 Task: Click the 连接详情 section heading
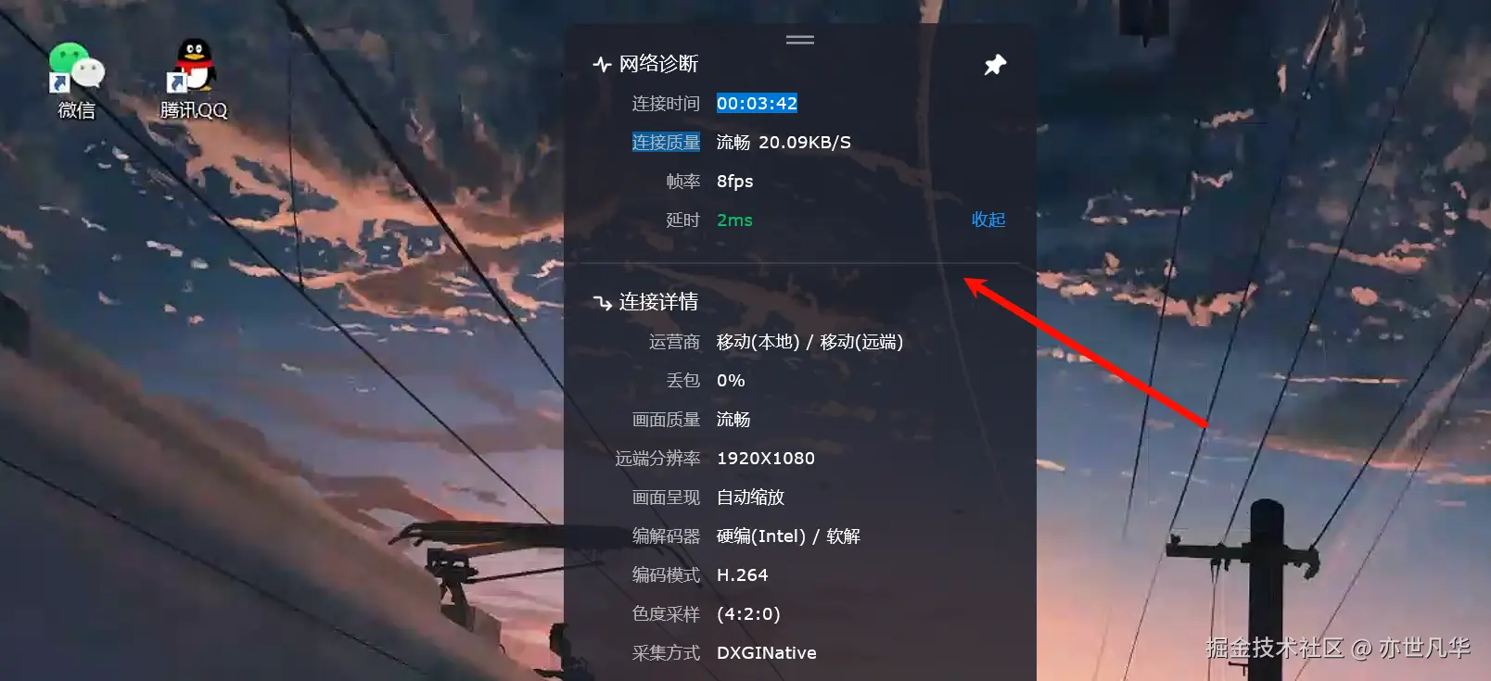[x=658, y=302]
